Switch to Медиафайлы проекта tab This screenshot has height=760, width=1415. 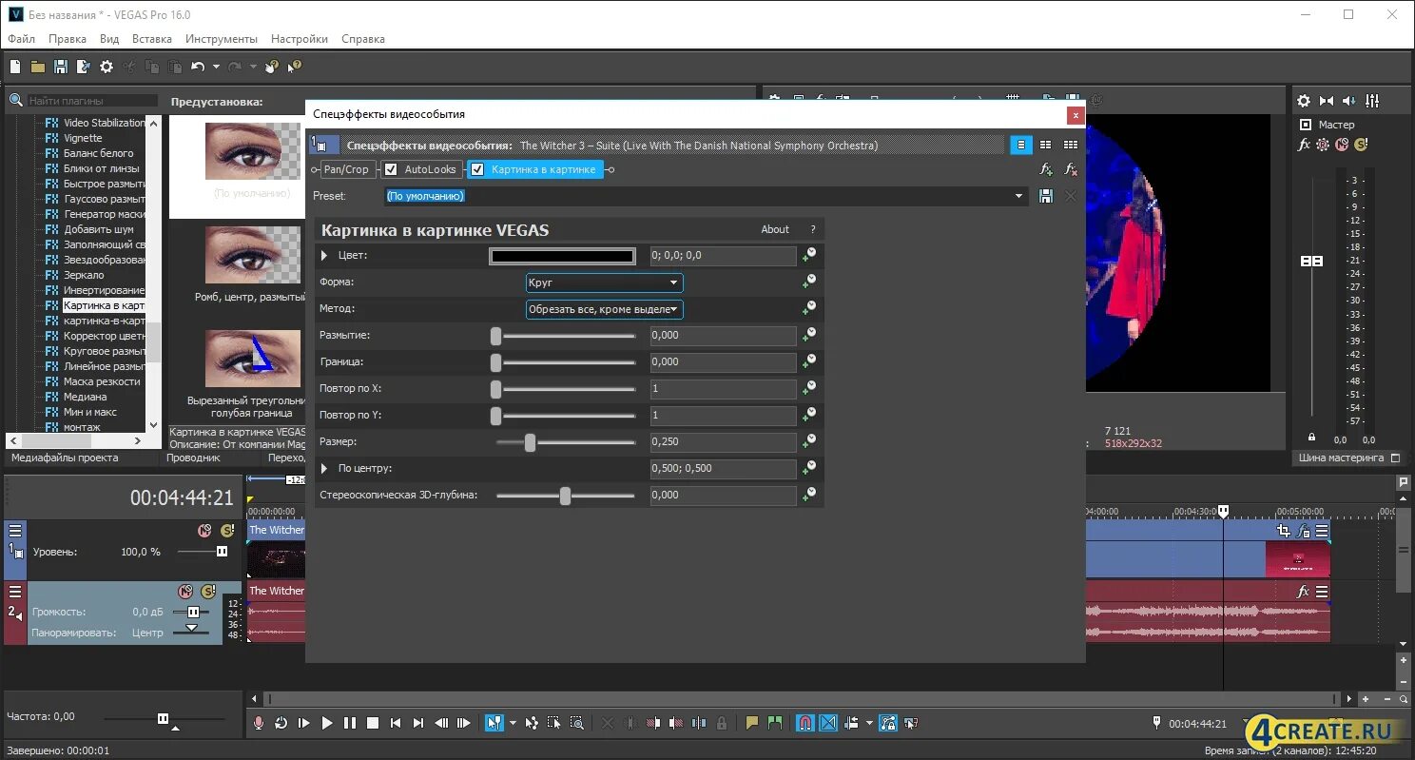(x=65, y=458)
